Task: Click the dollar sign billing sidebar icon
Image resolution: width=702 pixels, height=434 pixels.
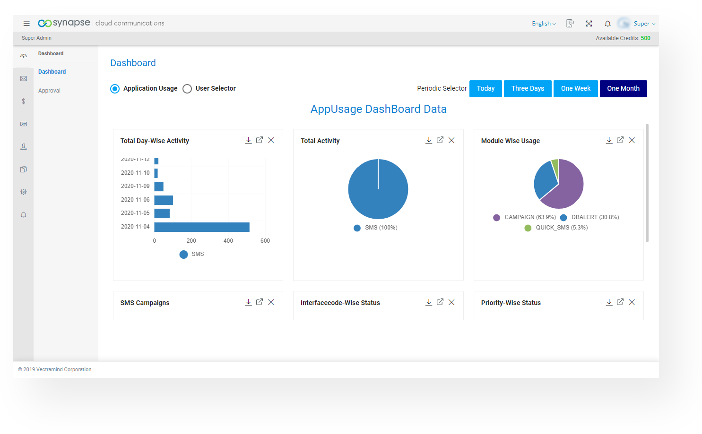Action: click(x=24, y=101)
